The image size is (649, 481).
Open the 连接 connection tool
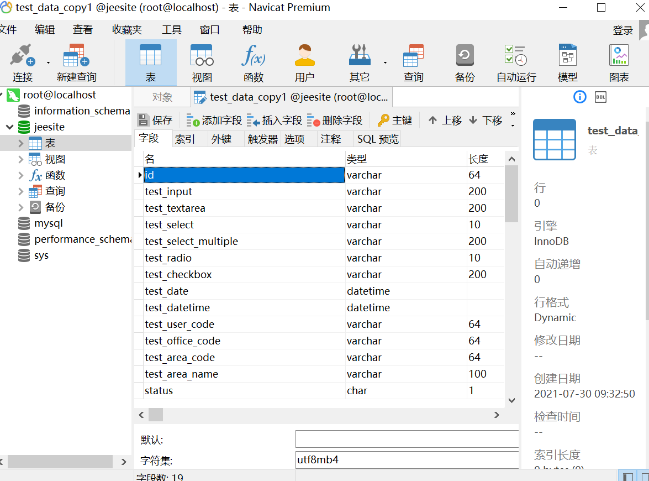[22, 63]
